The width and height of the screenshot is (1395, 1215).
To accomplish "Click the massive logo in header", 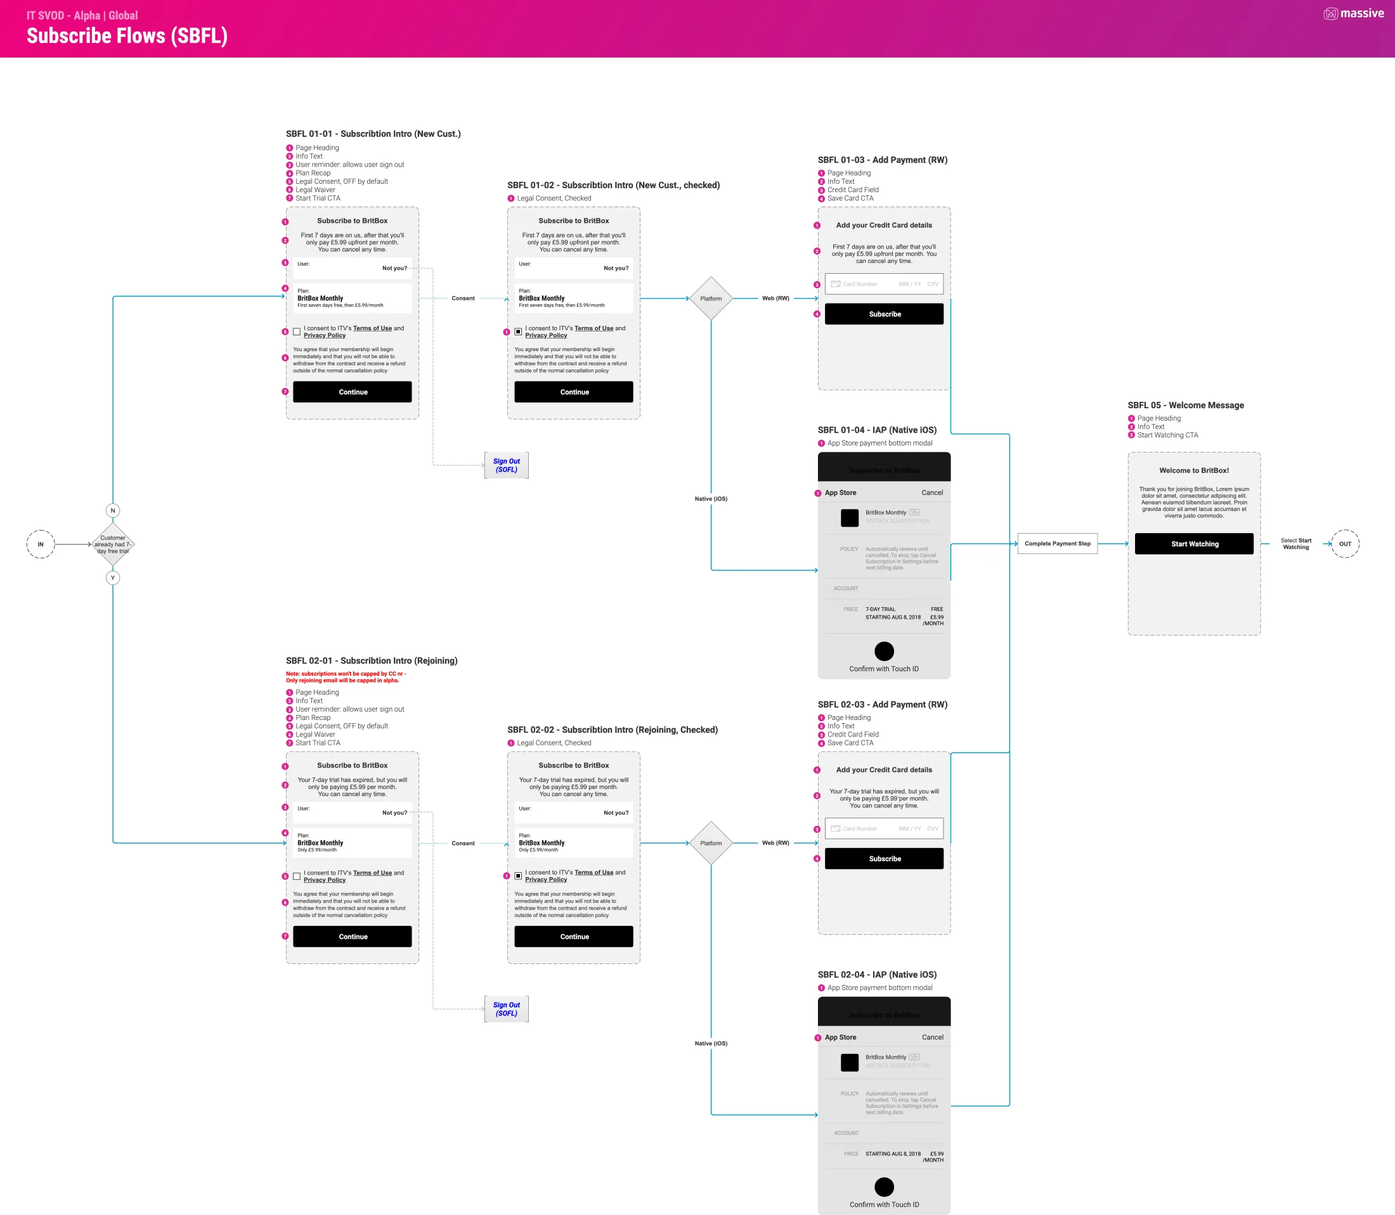I will click(1353, 13).
